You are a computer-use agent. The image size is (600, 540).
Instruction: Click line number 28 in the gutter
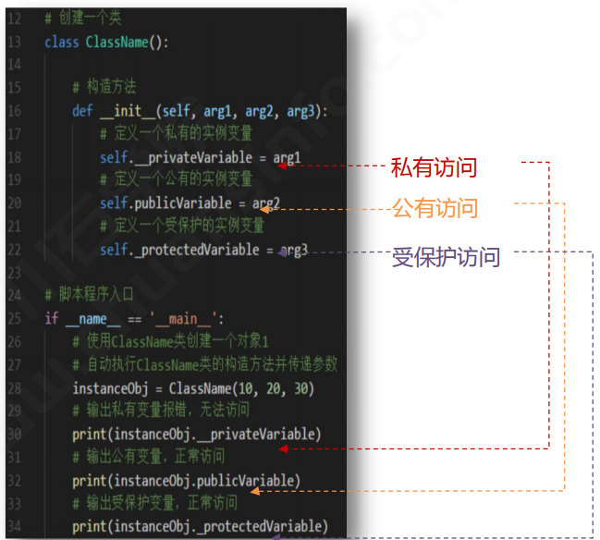pos(14,388)
